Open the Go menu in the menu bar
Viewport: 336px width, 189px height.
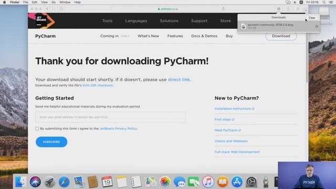coord(54,2)
